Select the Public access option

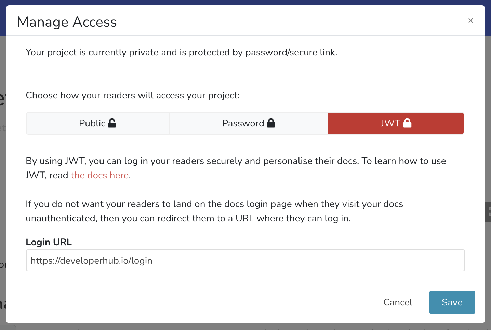pyautogui.click(x=92, y=123)
